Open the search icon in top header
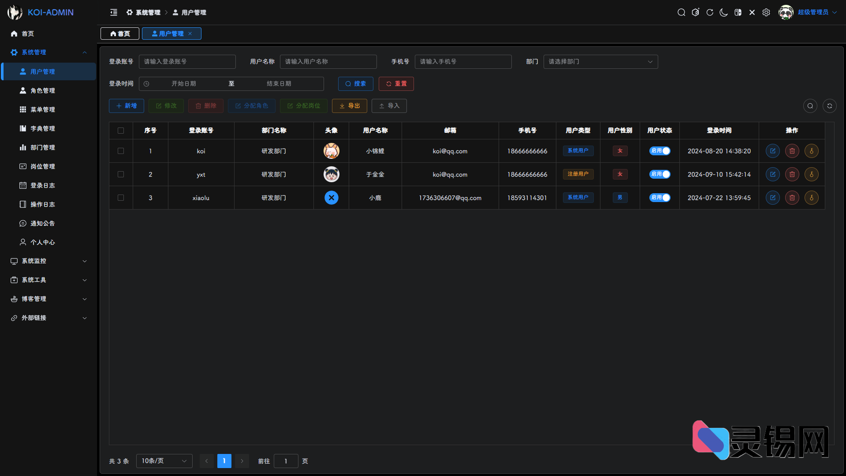 (x=681, y=12)
